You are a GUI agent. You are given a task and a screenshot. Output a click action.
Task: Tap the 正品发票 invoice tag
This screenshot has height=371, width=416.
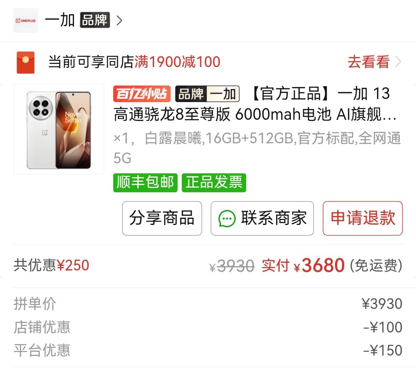214,183
